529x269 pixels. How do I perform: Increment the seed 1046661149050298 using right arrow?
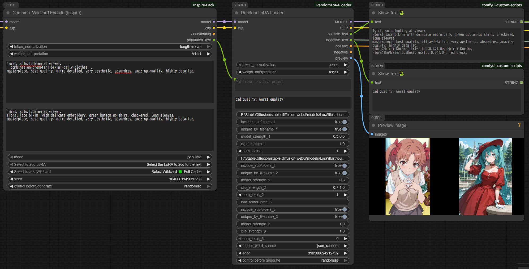point(209,179)
